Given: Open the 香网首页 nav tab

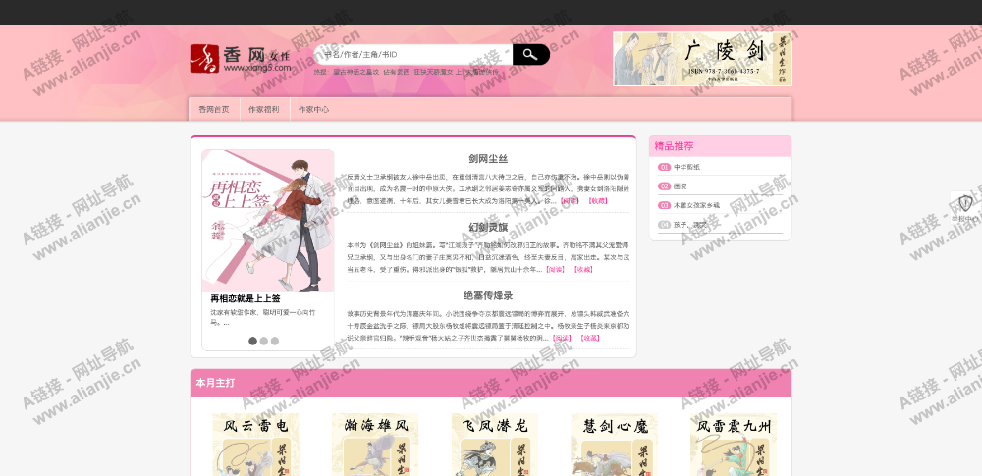Looking at the screenshot, I should click(214, 110).
